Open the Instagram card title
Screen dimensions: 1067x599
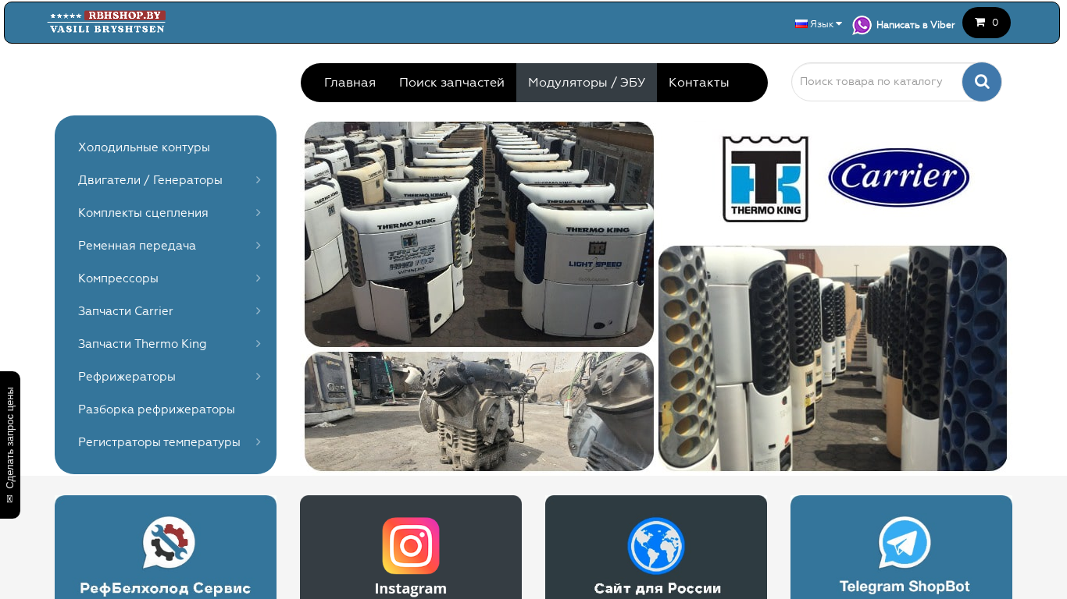click(411, 589)
